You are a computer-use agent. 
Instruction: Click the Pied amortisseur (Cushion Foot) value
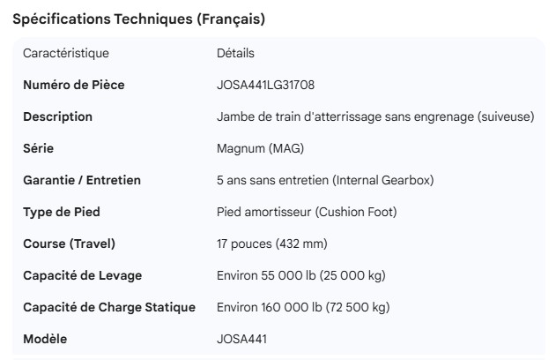pyautogui.click(x=307, y=212)
